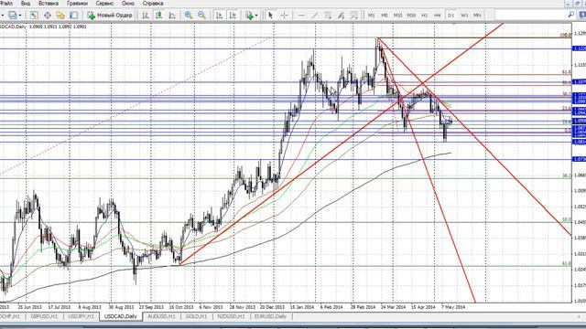Click the toolbar search input field
This screenshot has height=329, width=586.
[x=531, y=15]
